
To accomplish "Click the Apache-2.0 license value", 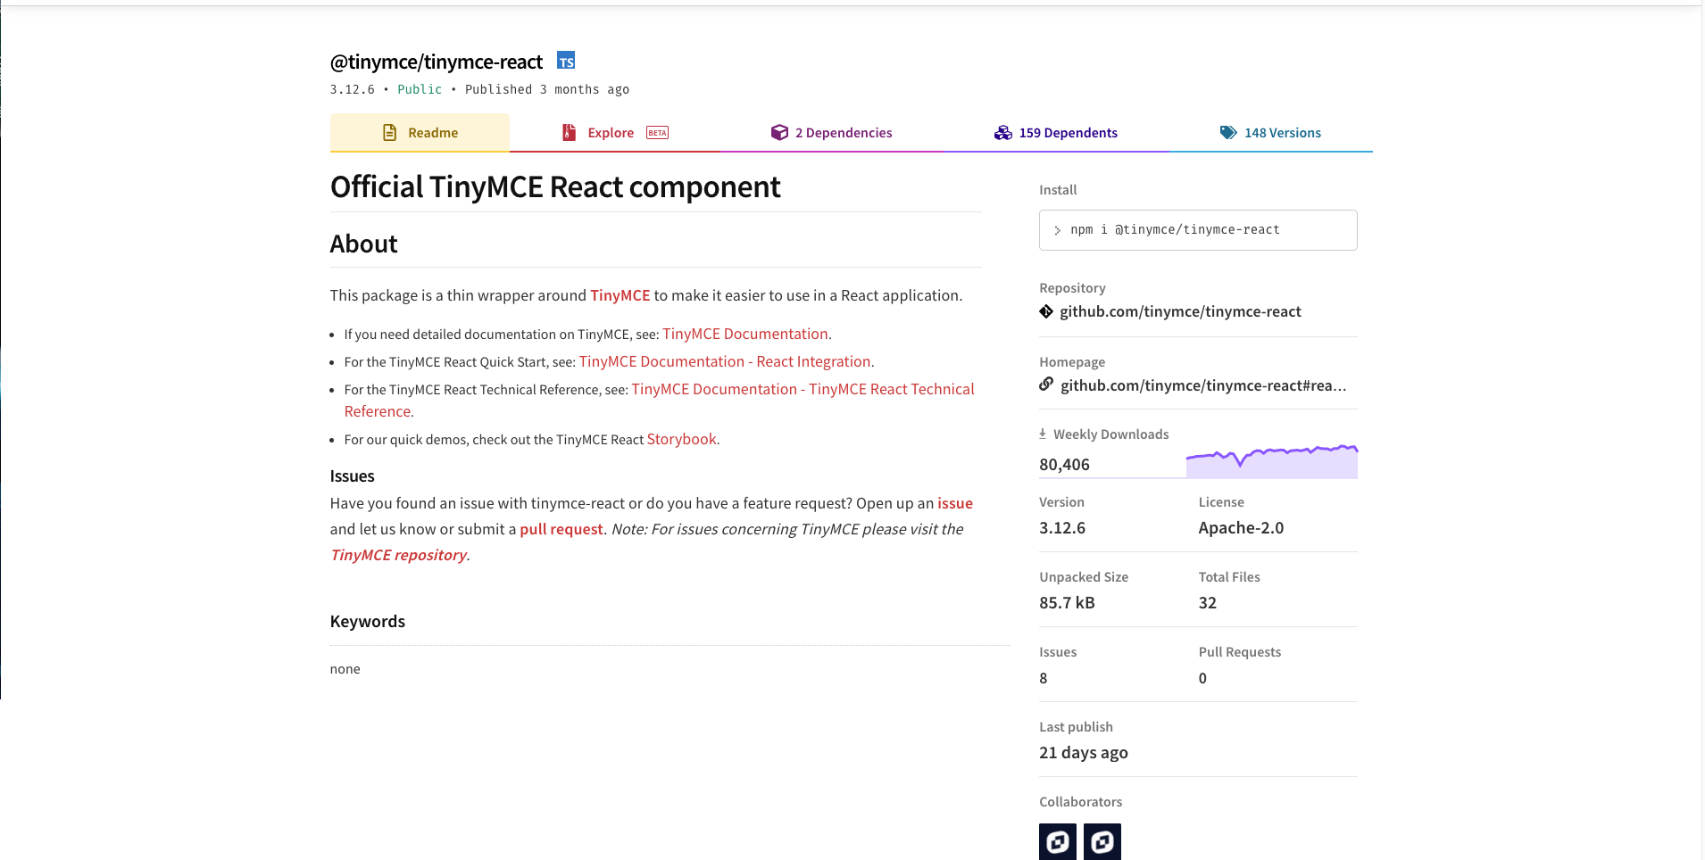I will tap(1241, 528).
